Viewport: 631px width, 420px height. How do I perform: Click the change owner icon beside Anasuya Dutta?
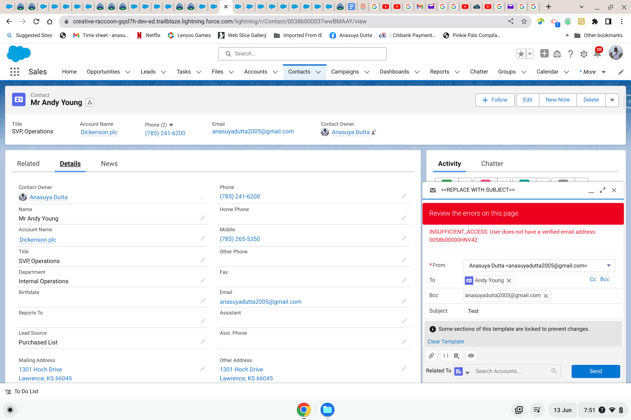click(374, 132)
